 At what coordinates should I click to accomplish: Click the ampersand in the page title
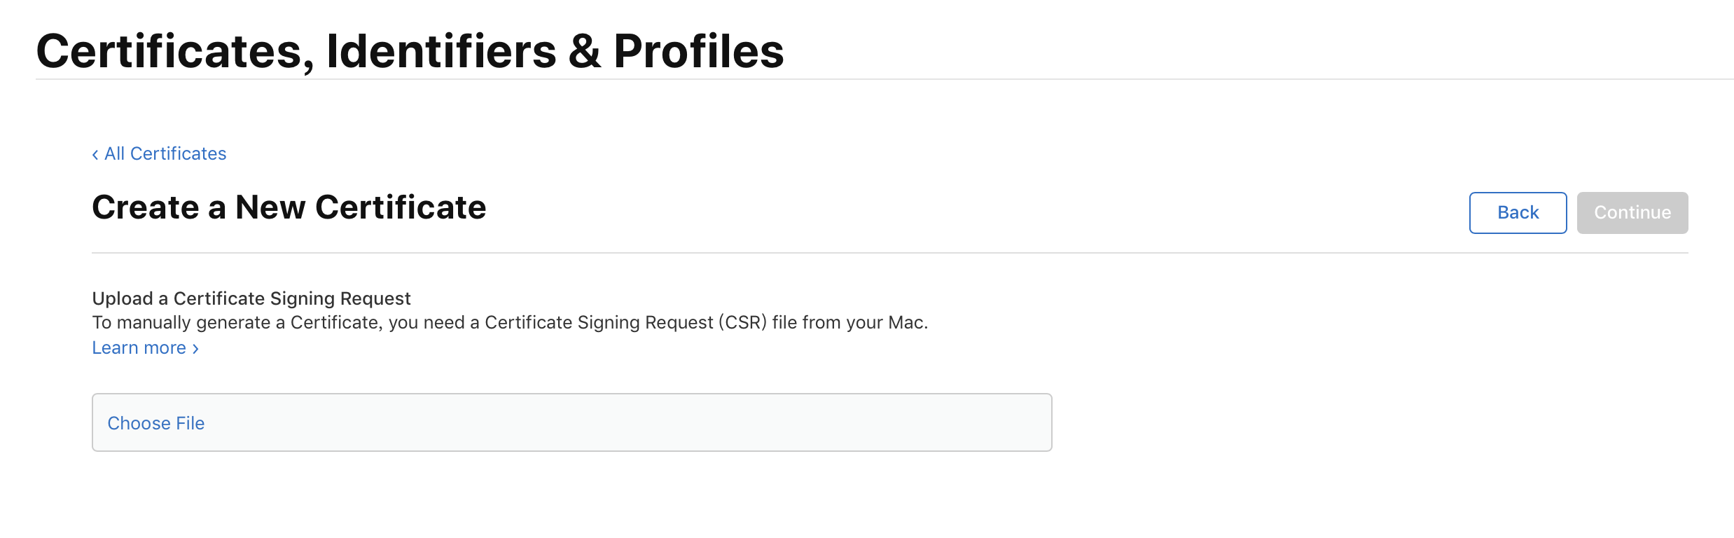(x=585, y=51)
